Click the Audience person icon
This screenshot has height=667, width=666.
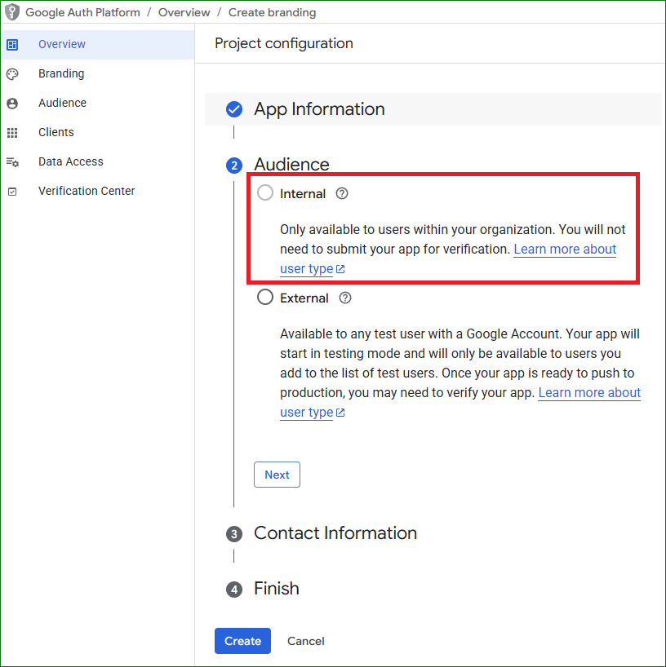[x=12, y=104]
